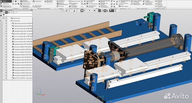Viewport: 192px width, 103px height.
Task: Toggle the state marker in the Компоненты row
Action: click(x=6, y=18)
